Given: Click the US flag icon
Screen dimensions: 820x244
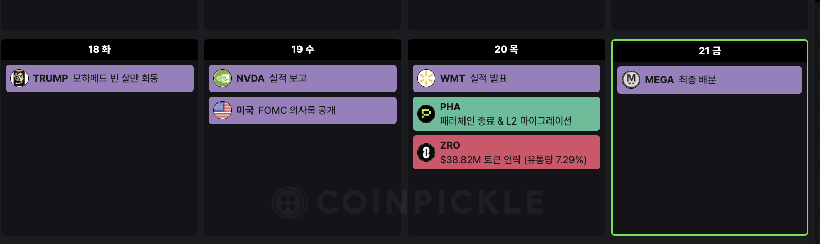Looking at the screenshot, I should click(223, 110).
